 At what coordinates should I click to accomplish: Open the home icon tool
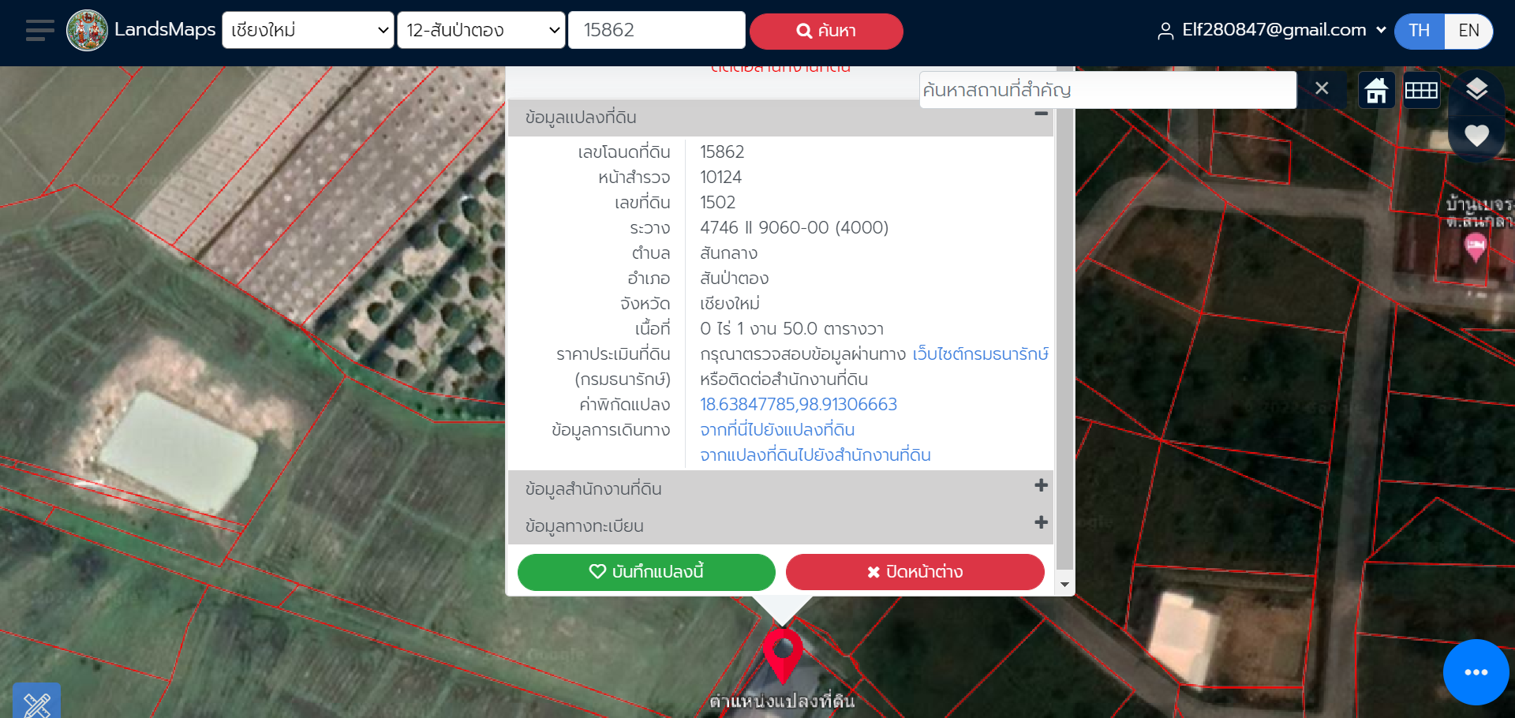click(x=1376, y=91)
